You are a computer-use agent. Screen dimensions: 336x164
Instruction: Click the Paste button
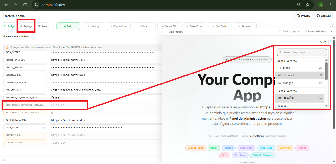42,26
